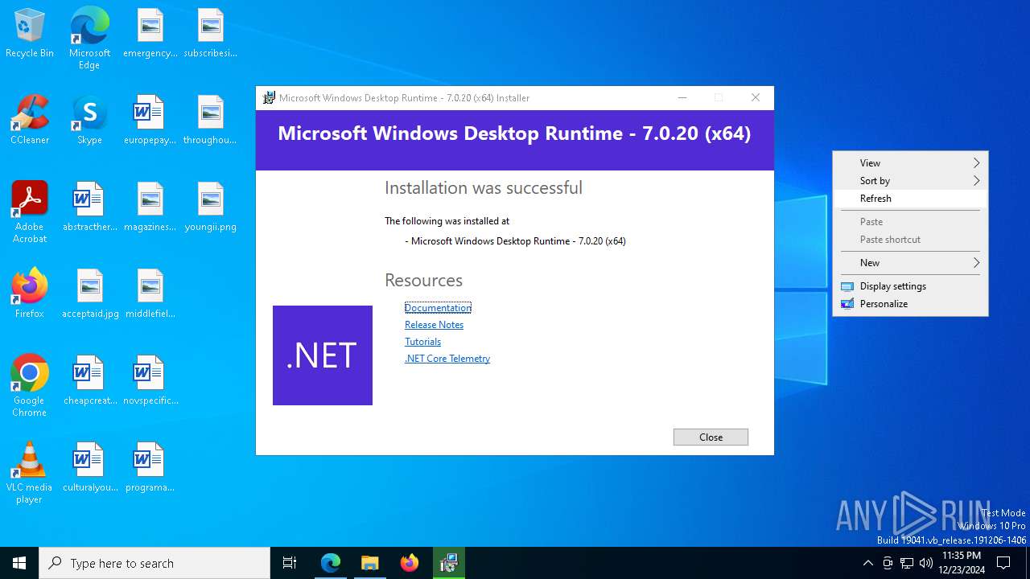Select the middlefiel... image file icon
Viewport: 1030px width, 579px height.
click(x=150, y=294)
